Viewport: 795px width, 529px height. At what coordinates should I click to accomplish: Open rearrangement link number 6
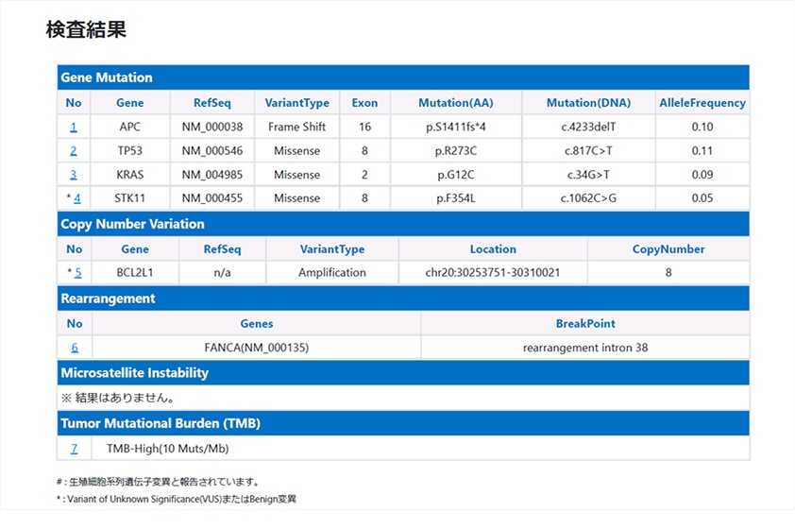(75, 348)
